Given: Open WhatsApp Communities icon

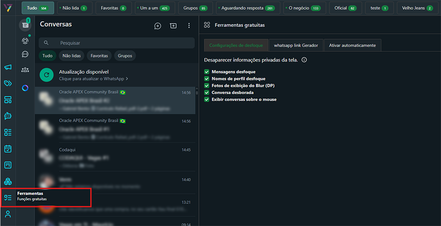Looking at the screenshot, I should [x=25, y=70].
